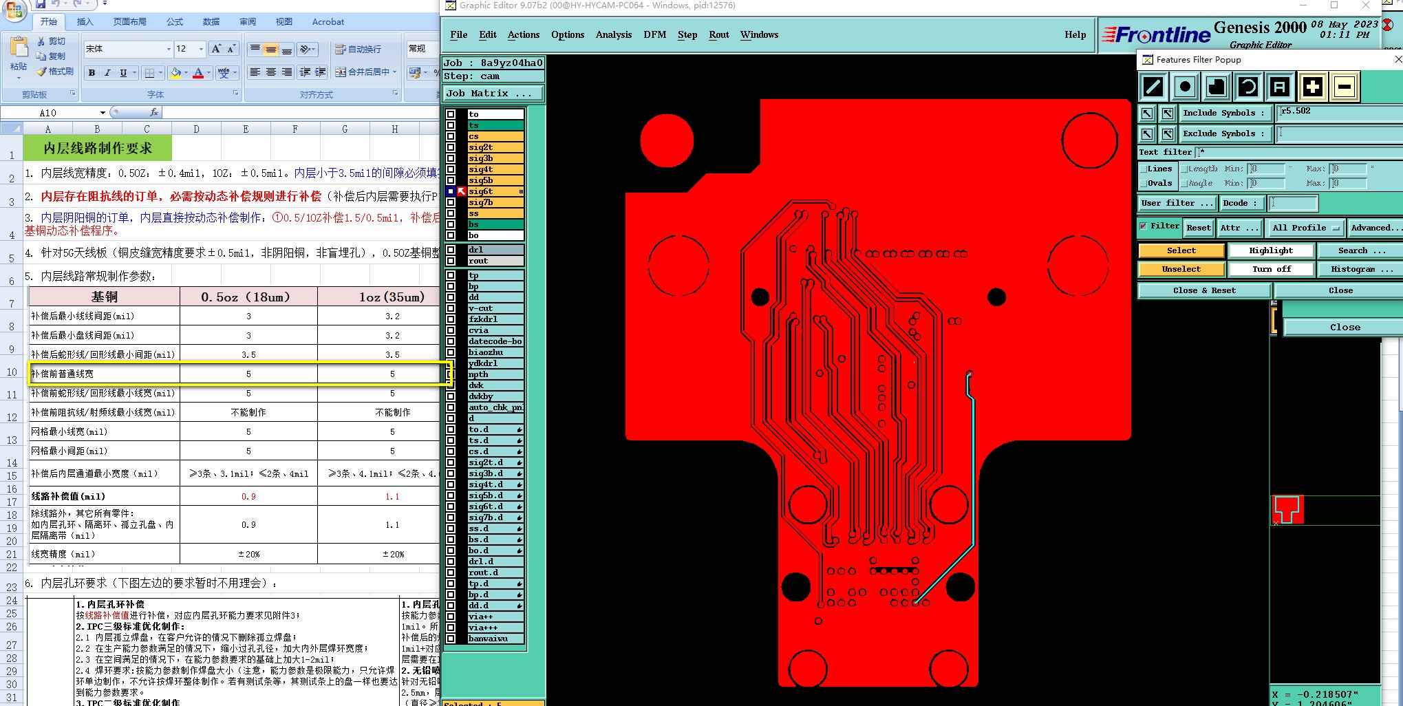Click pick-symbol arrow icon beside Include Symbols
Viewport: 1403px width, 706px height.
coord(1147,113)
